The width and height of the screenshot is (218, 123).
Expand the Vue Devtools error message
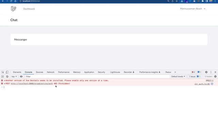tap(4, 81)
